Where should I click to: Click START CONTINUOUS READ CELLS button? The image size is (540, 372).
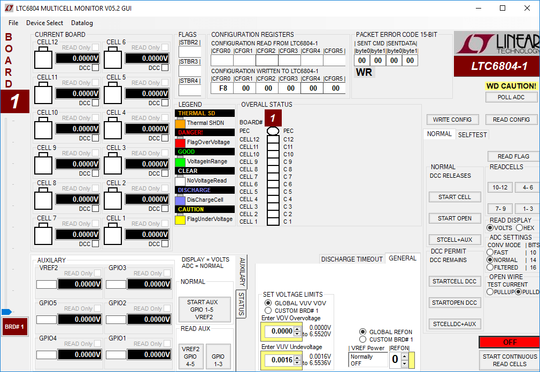tap(510, 360)
